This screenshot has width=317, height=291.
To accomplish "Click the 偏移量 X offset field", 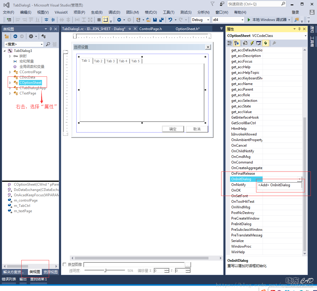I will [159, 271].
